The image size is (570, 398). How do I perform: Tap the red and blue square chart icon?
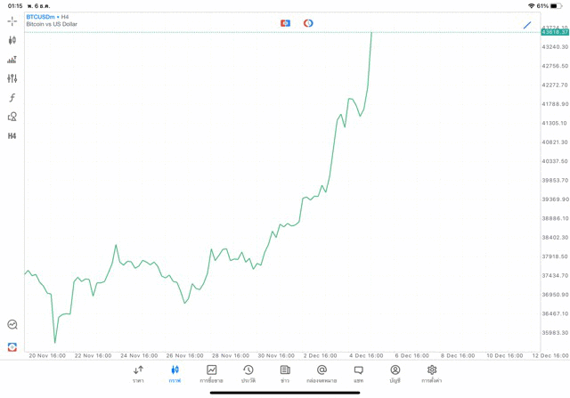pyautogui.click(x=285, y=23)
